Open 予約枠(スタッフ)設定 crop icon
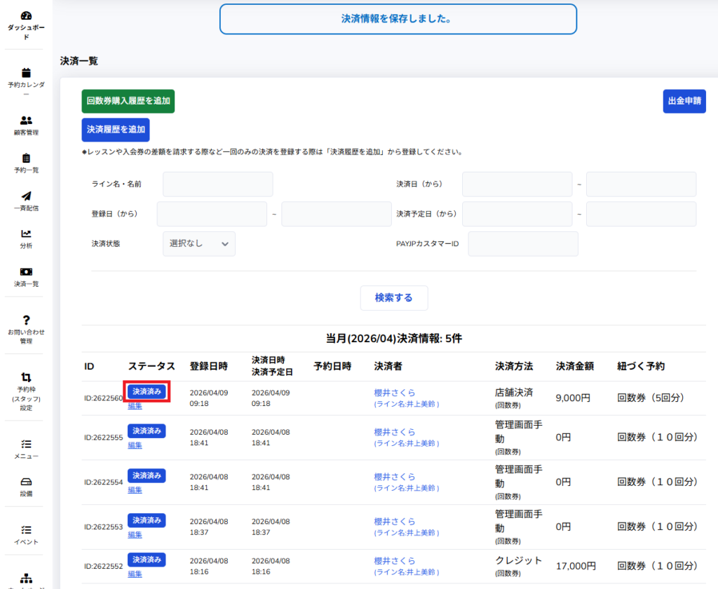This screenshot has height=589, width=718. (x=26, y=377)
